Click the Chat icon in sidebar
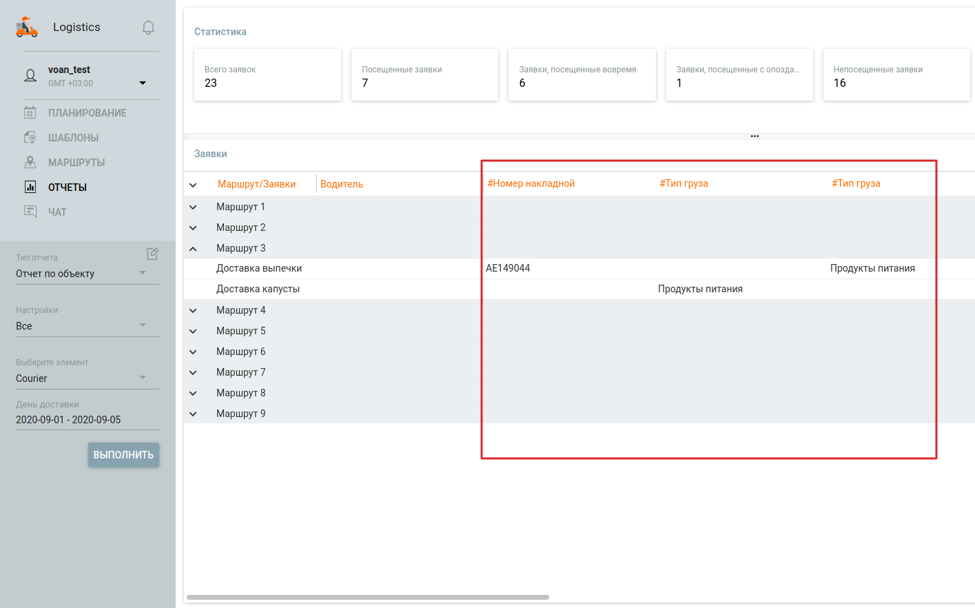This screenshot has height=608, width=975. coord(30,212)
